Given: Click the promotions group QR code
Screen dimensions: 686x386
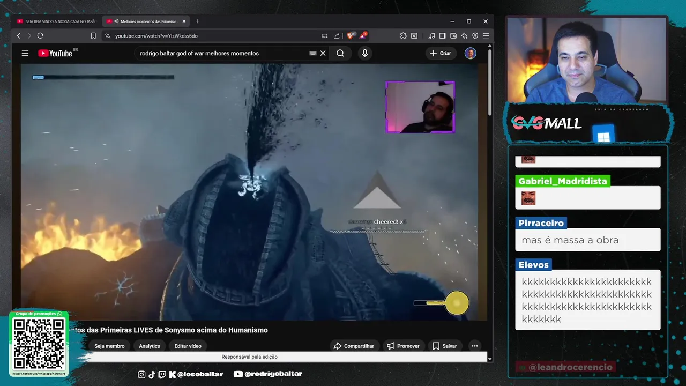Looking at the screenshot, I should (39, 343).
